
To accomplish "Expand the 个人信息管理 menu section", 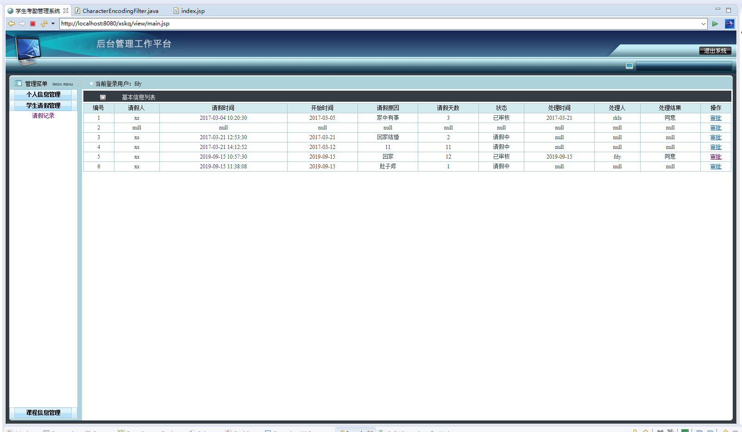I will click(x=43, y=94).
